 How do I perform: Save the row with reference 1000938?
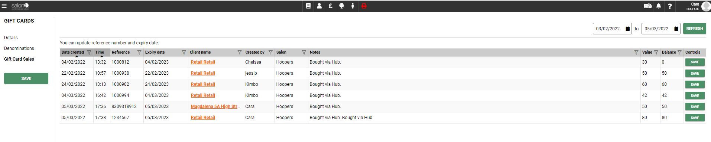pyautogui.click(x=695, y=73)
